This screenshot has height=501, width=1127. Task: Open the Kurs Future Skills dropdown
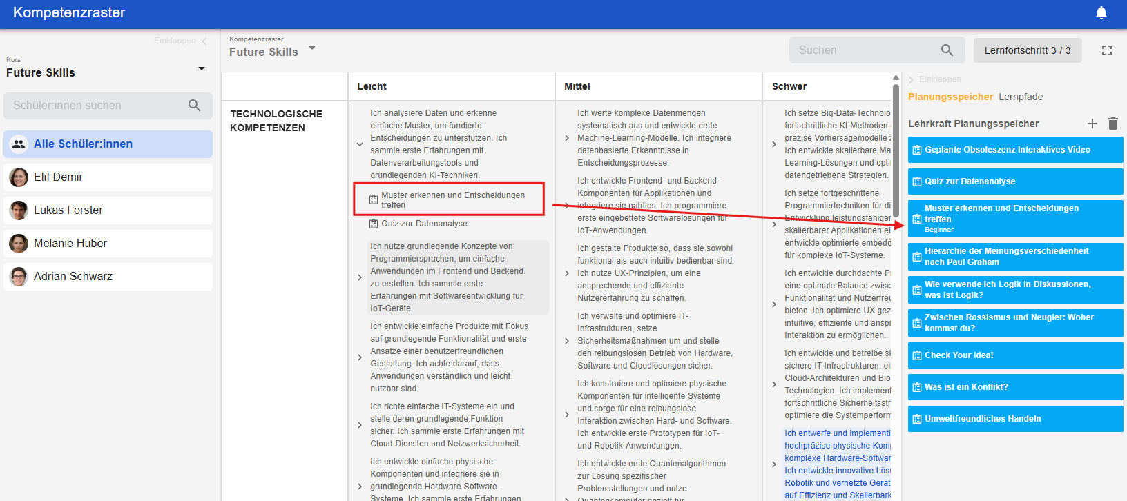click(201, 69)
